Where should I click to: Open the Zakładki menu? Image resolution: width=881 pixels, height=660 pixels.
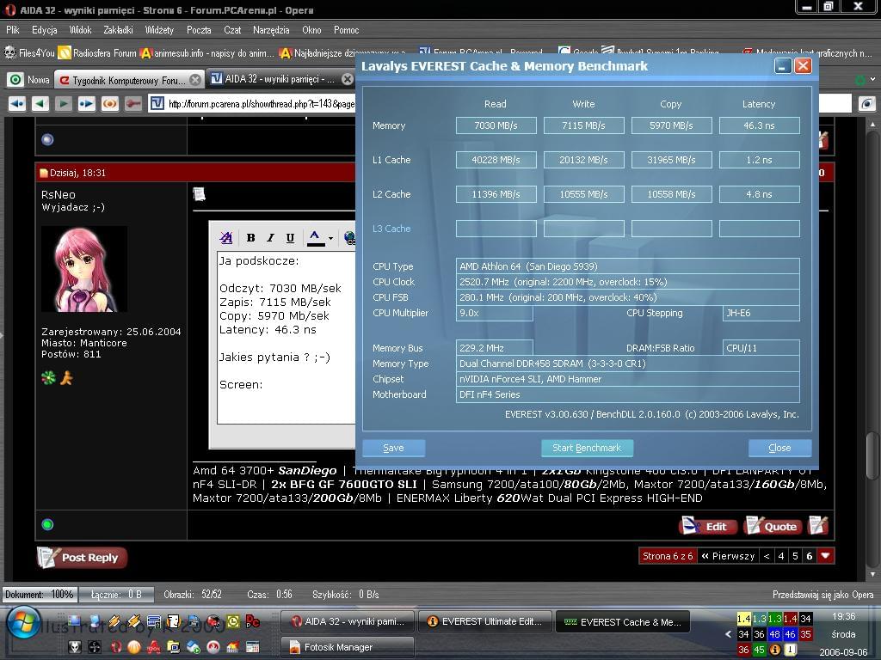click(118, 30)
